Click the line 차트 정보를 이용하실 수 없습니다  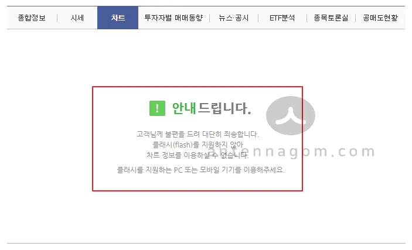tap(198, 155)
